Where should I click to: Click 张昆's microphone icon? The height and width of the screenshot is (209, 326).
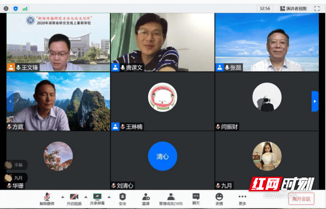coord(227,68)
